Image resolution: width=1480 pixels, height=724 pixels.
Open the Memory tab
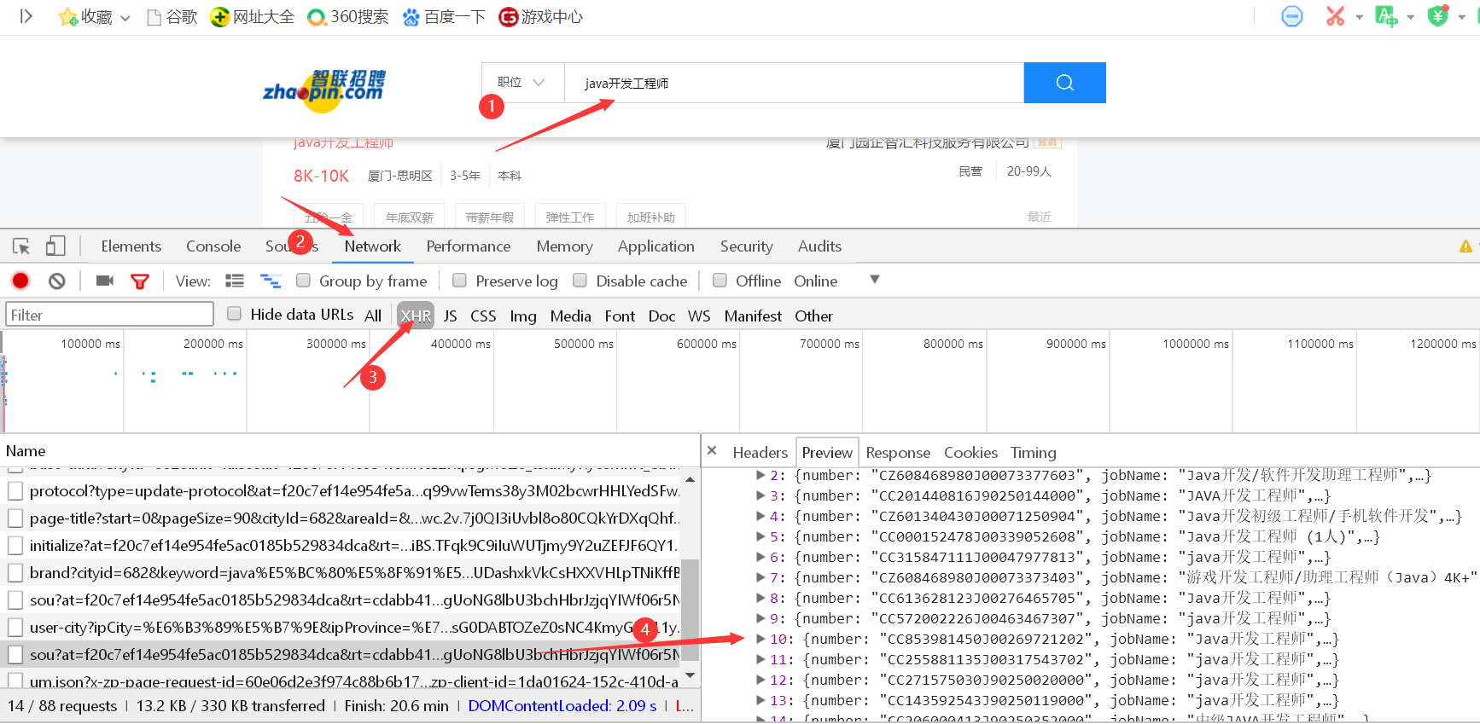click(x=565, y=246)
